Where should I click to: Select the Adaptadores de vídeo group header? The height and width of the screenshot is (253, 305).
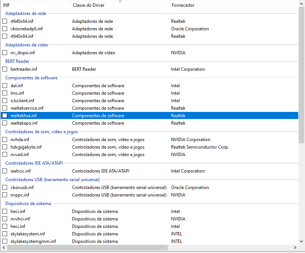click(27, 45)
